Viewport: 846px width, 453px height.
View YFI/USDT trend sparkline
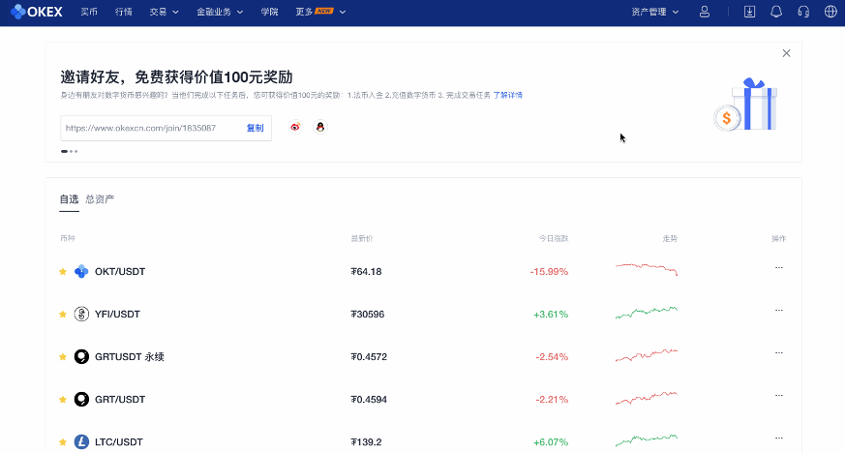647,313
